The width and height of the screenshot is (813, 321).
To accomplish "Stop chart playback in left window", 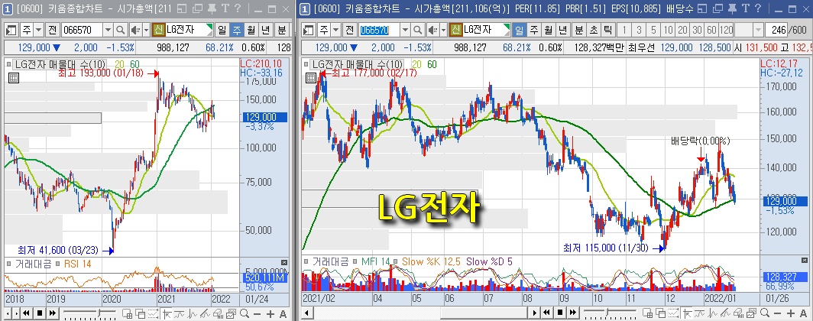I will coord(40,313).
